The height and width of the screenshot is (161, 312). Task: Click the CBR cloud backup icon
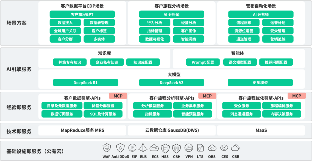(x=235, y=148)
